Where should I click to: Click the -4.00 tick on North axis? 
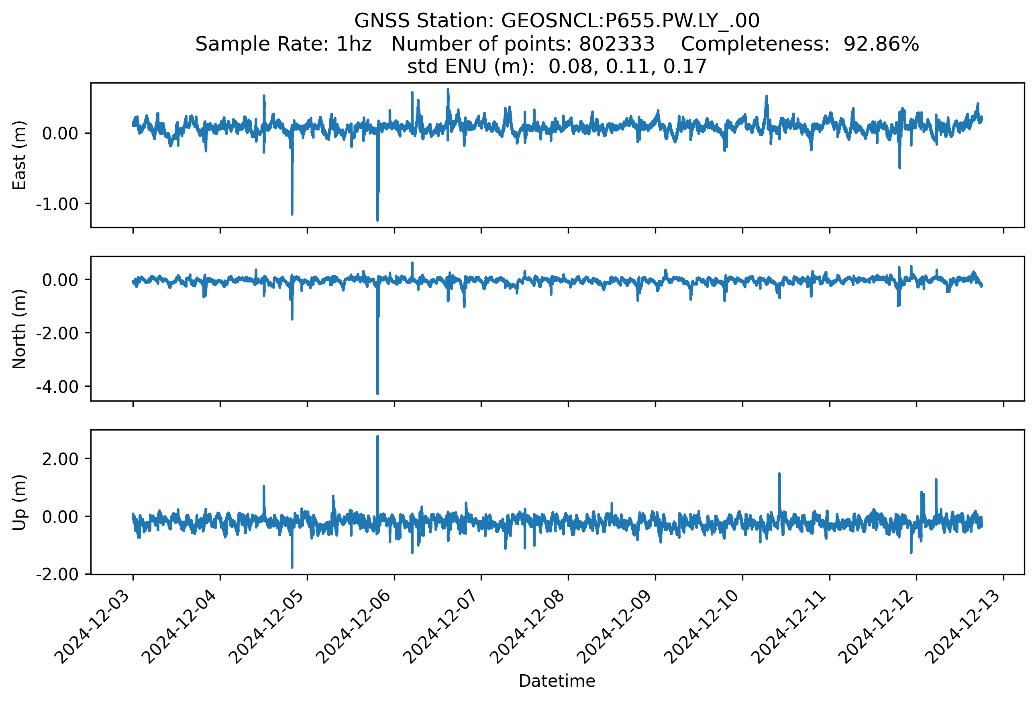coord(57,386)
